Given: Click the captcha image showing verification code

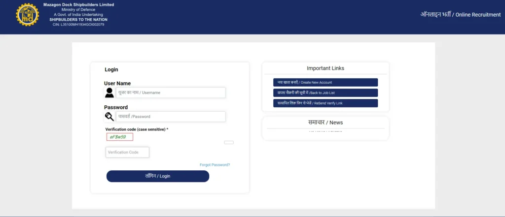Looking at the screenshot, I should [x=119, y=137].
